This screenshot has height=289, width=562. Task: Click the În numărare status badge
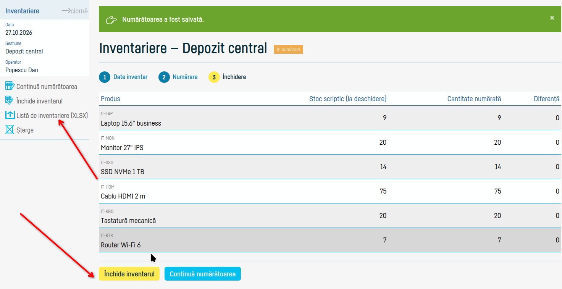click(289, 50)
